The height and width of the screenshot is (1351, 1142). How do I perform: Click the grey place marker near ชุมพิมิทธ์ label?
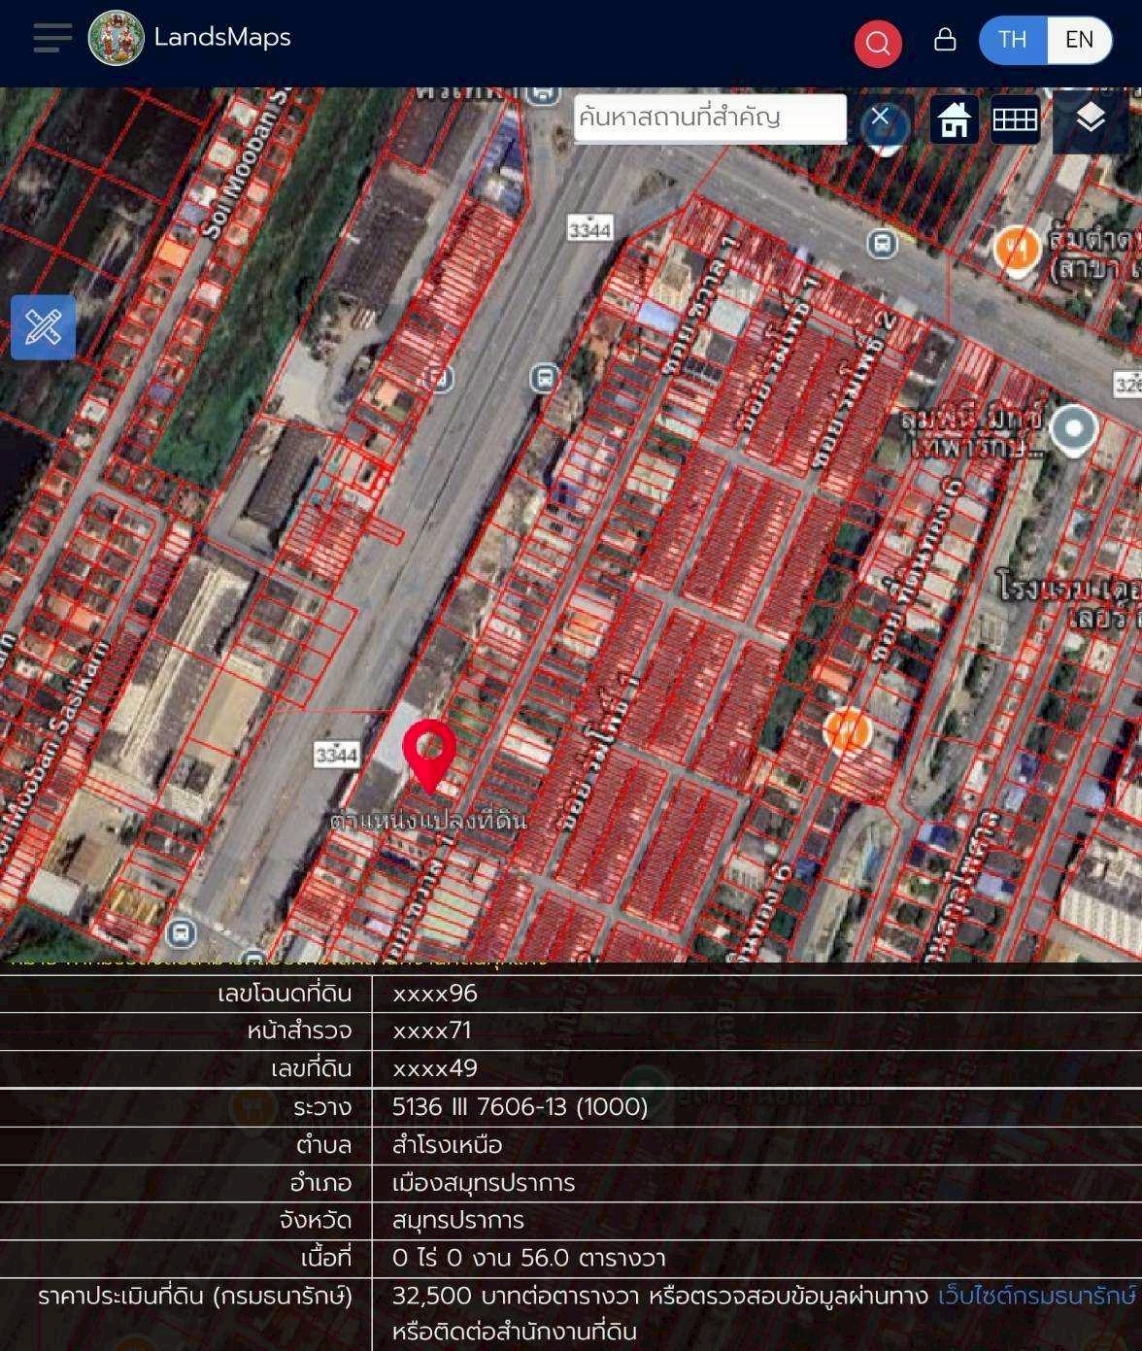pyautogui.click(x=1073, y=429)
